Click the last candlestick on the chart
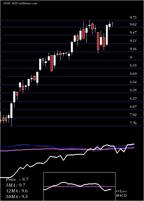 click(x=113, y=24)
